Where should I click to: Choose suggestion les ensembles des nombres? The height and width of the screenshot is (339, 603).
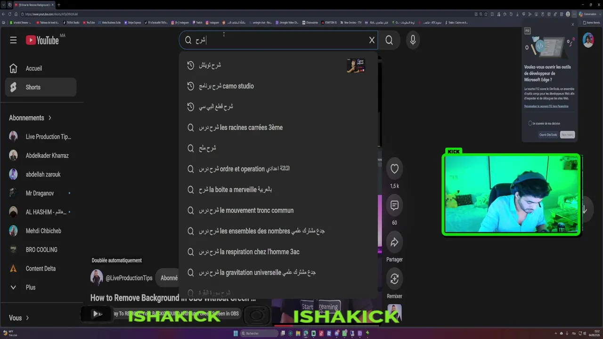pyautogui.click(x=278, y=231)
